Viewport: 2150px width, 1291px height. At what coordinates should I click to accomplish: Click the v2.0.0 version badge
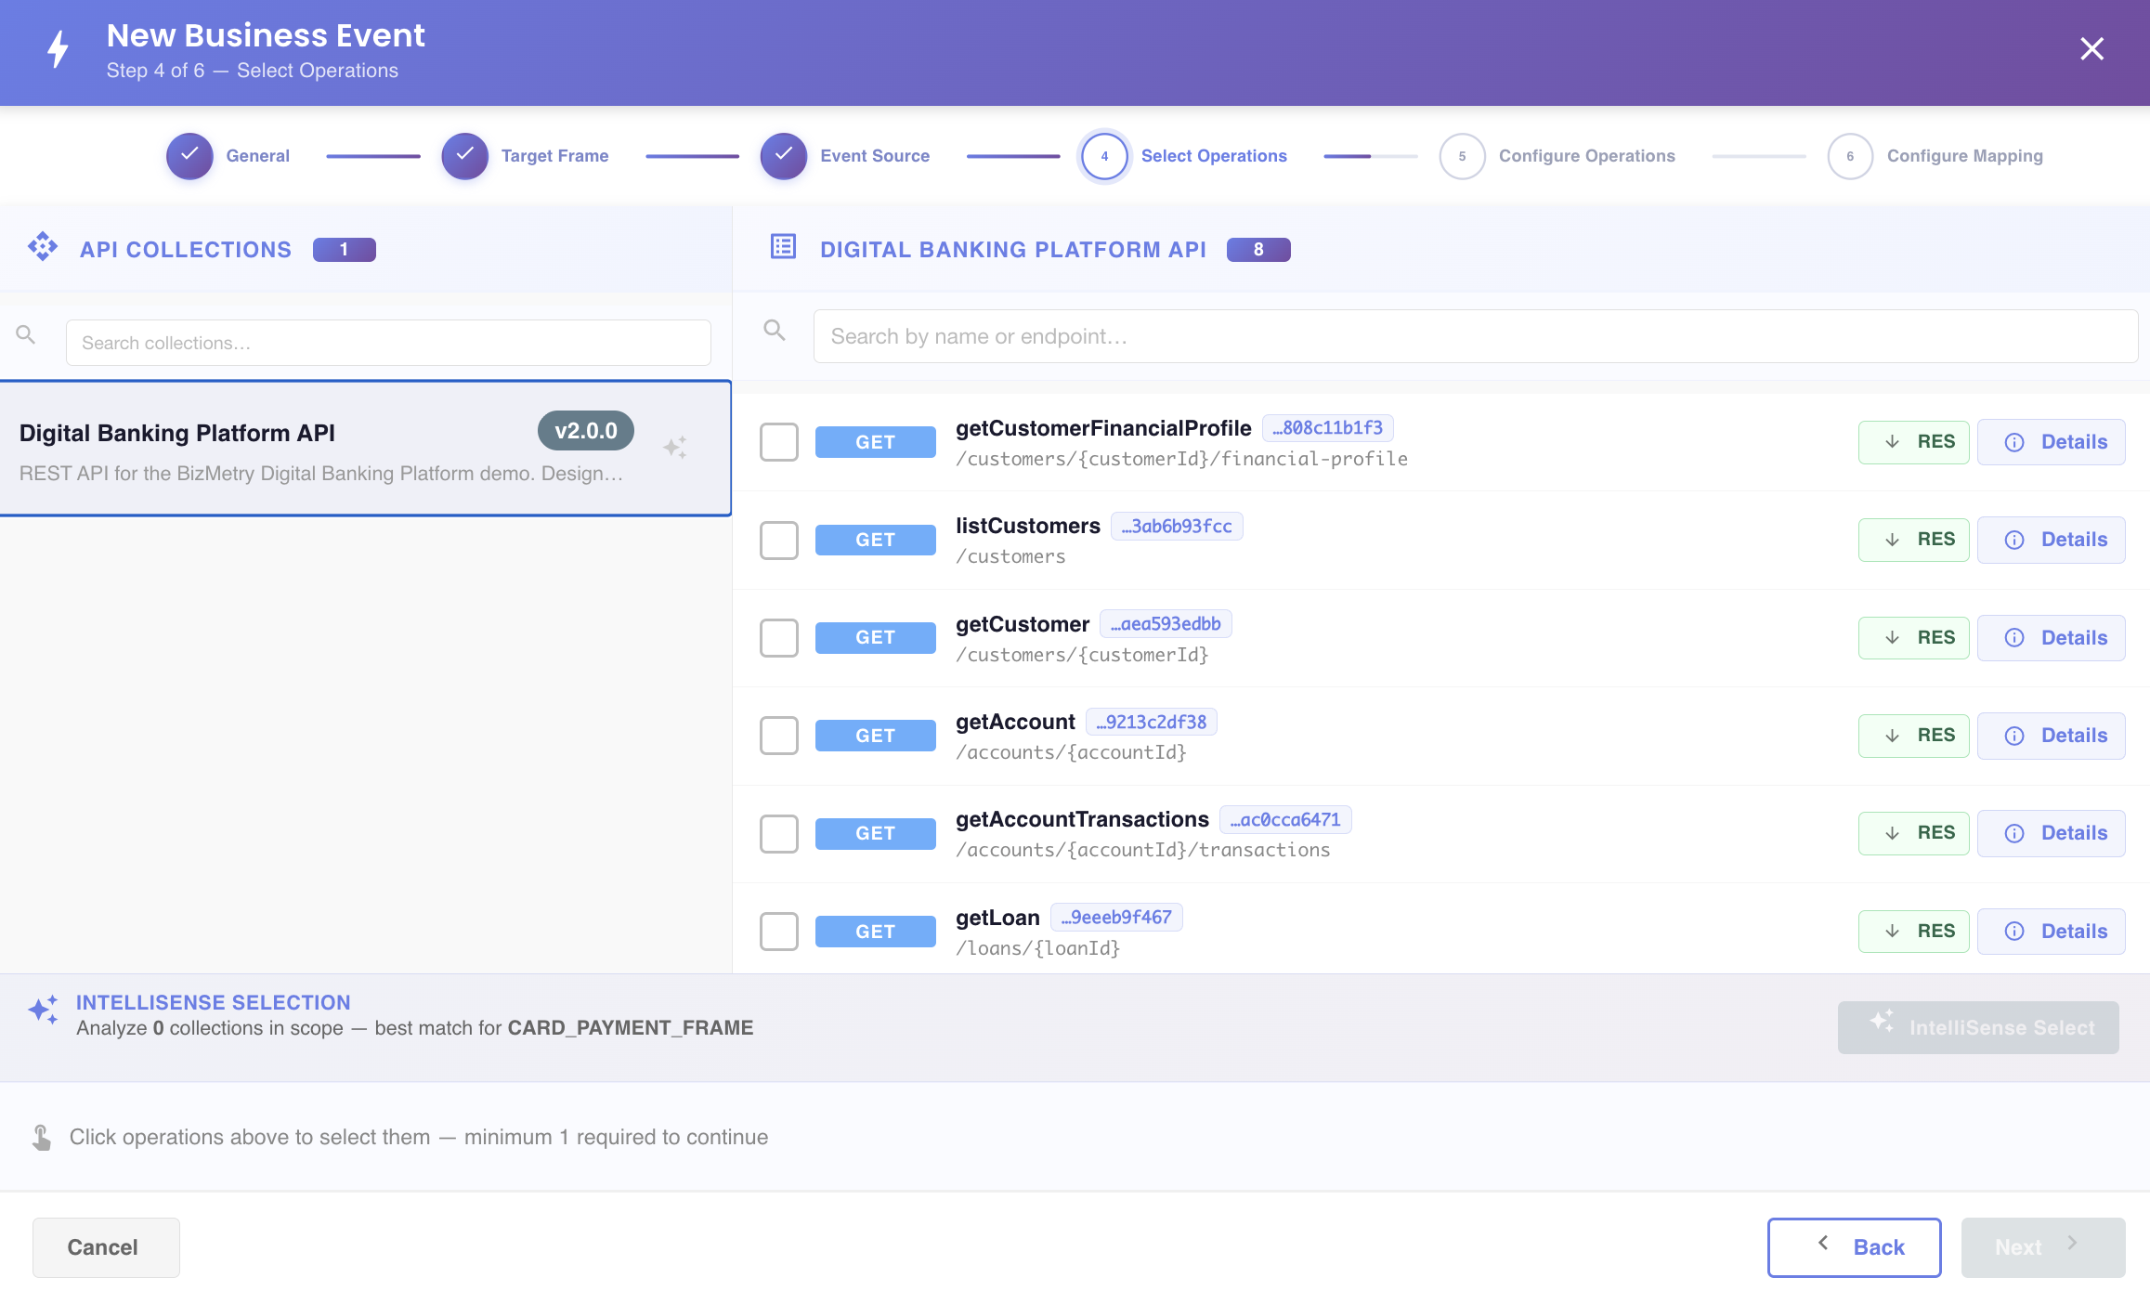tap(585, 431)
